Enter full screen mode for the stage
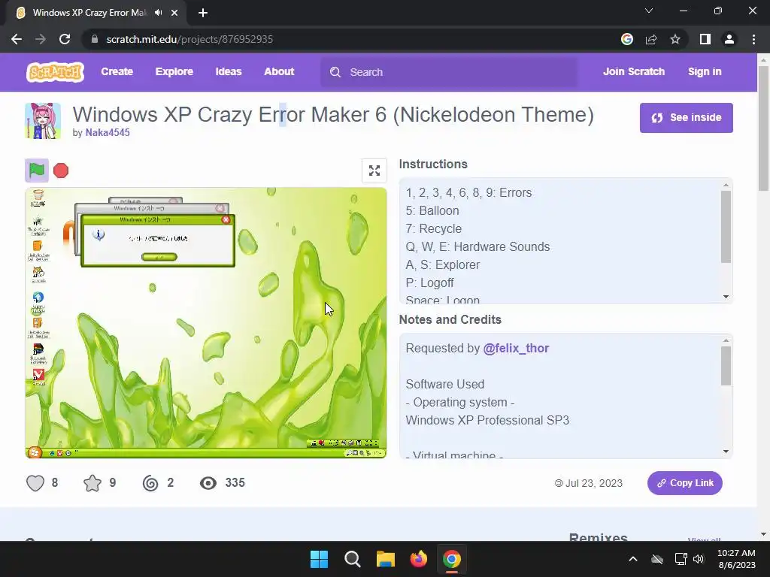The image size is (770, 577). 374,171
